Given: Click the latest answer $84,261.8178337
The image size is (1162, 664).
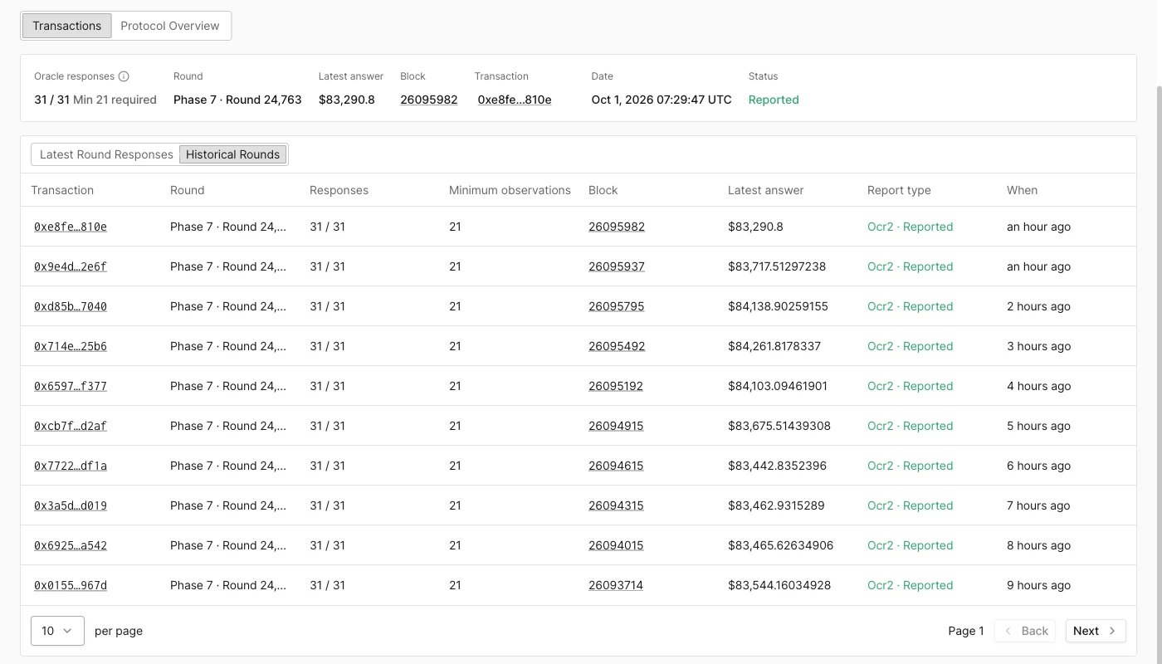Looking at the screenshot, I should click(774, 346).
